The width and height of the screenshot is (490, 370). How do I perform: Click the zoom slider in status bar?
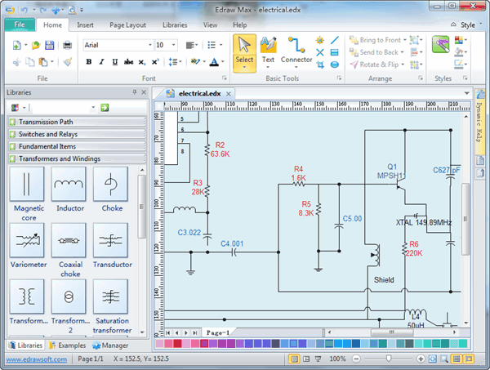pos(389,359)
